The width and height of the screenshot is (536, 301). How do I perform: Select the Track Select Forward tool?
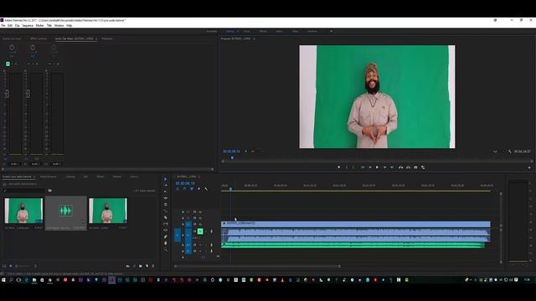(x=166, y=186)
